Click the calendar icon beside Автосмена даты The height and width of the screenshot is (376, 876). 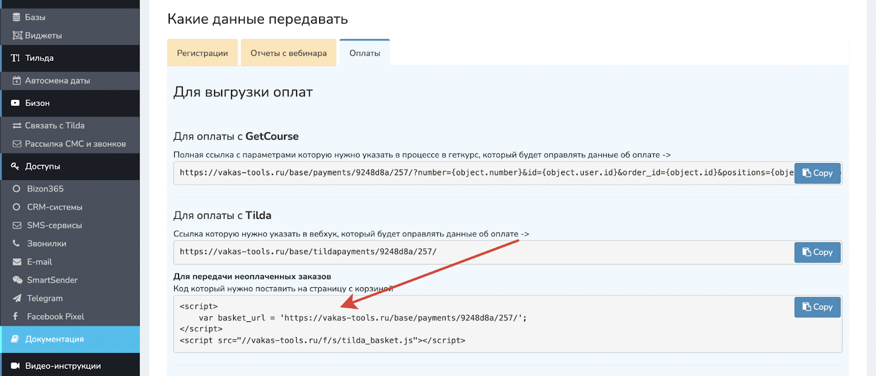coord(16,80)
